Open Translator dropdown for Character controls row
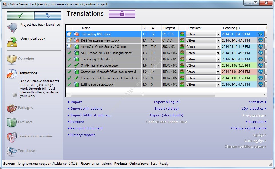This screenshot has height=169, width=275. tap(218, 78)
